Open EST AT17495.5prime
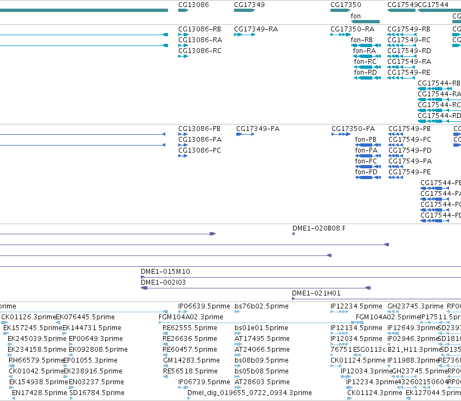Screen dimensions: 461x401 click(x=262, y=339)
